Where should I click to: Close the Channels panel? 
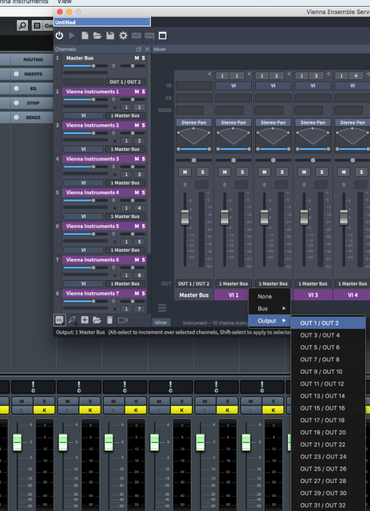147,49
